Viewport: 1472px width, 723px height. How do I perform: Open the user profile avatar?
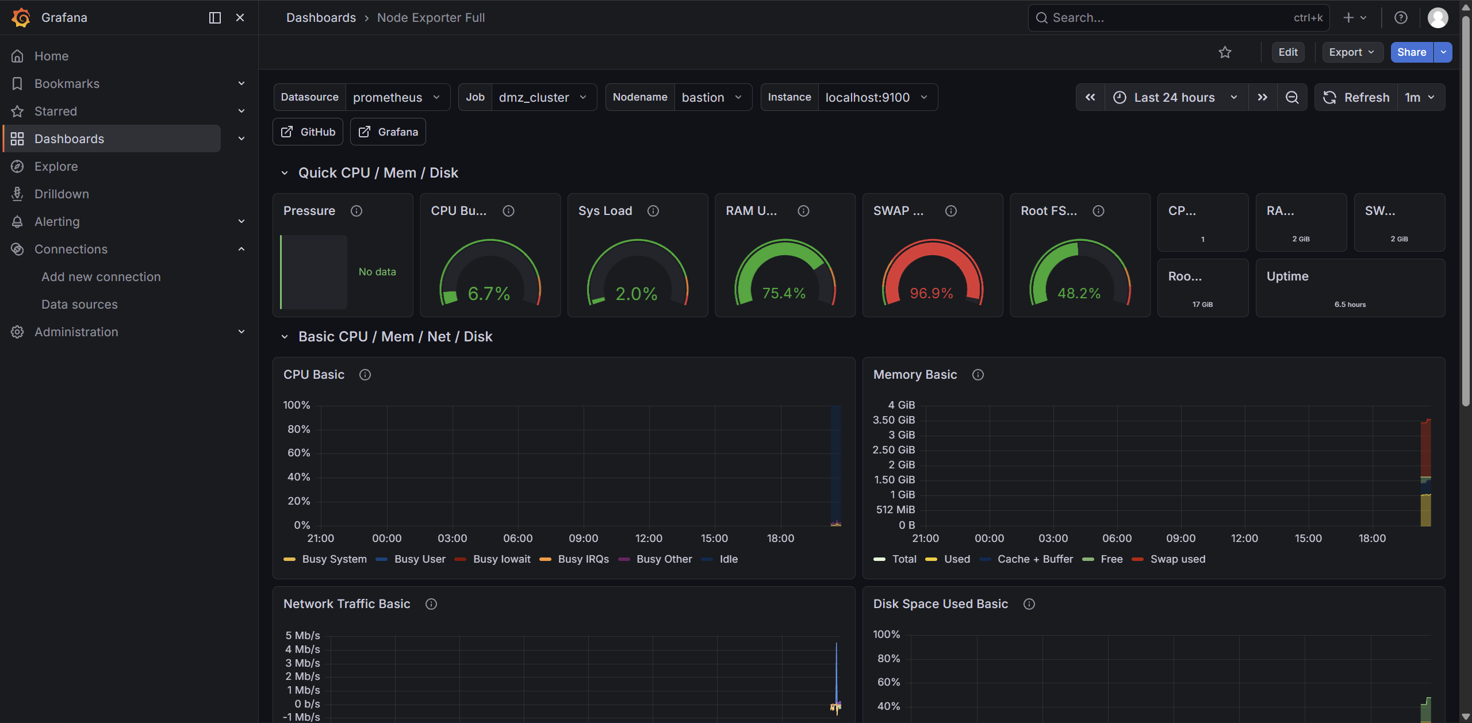[1437, 18]
